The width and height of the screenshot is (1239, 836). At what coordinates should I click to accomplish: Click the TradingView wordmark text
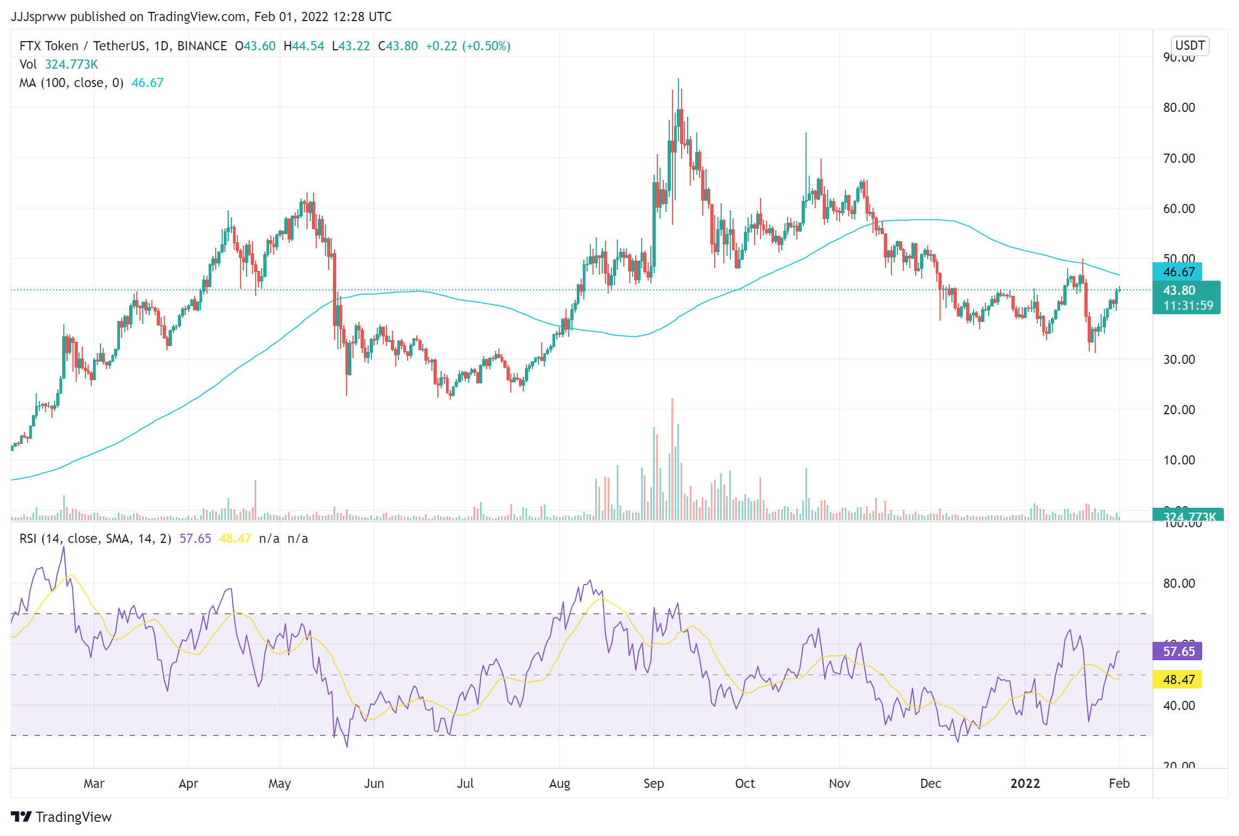(x=74, y=817)
